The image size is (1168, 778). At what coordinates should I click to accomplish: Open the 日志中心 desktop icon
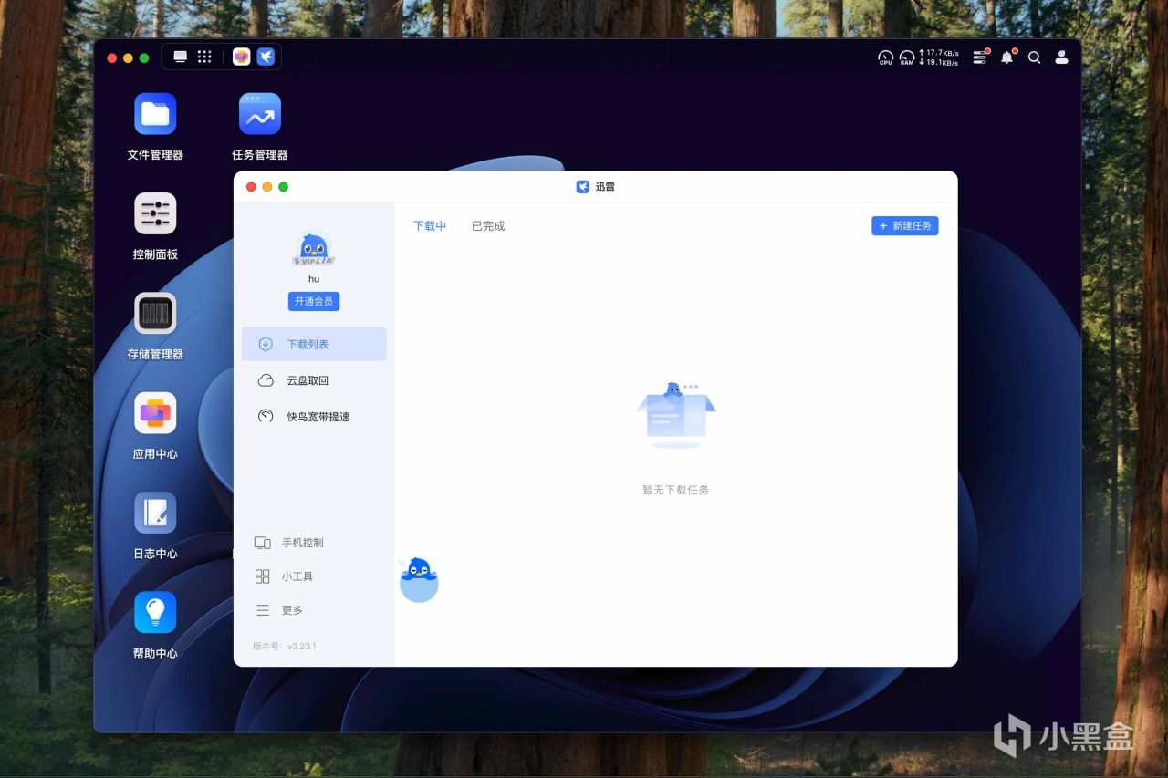(x=155, y=513)
